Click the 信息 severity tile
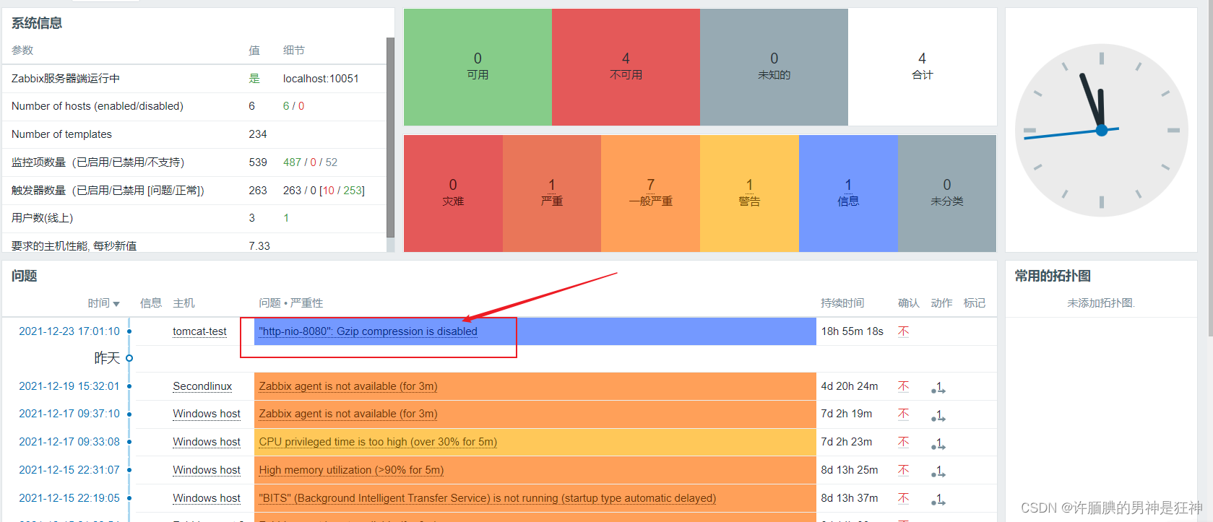This screenshot has height=522, width=1213. point(848,193)
